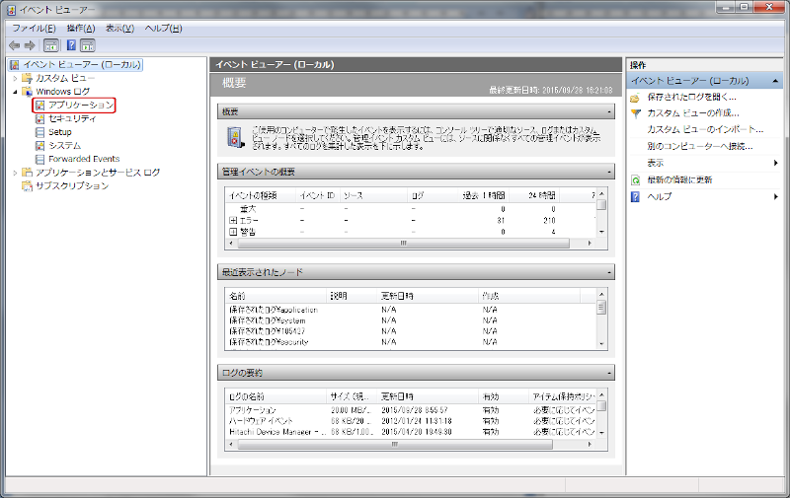Select the ハードウェア イベント log row
Image resolution: width=790 pixels, height=498 pixels.
[x=412, y=421]
